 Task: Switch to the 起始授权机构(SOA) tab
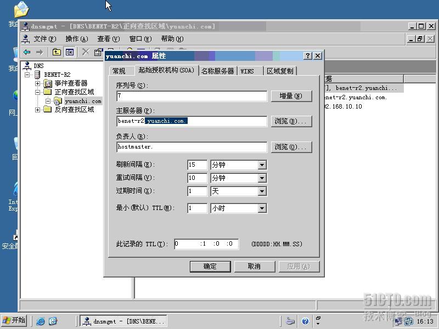[x=166, y=70]
